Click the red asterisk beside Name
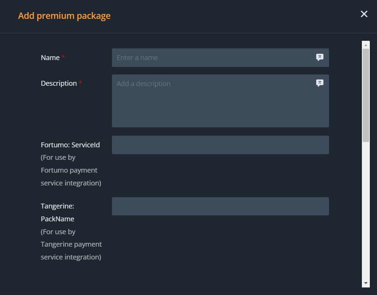 pyautogui.click(x=64, y=57)
